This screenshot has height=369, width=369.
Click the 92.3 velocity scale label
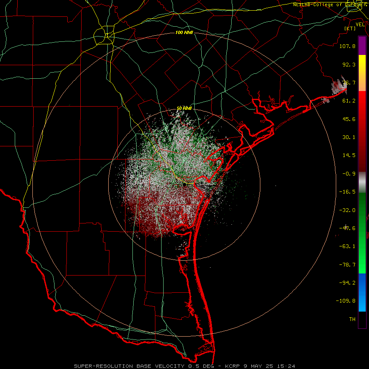(x=349, y=64)
